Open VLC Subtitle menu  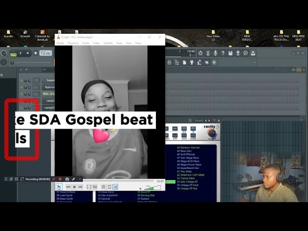coord(108,43)
